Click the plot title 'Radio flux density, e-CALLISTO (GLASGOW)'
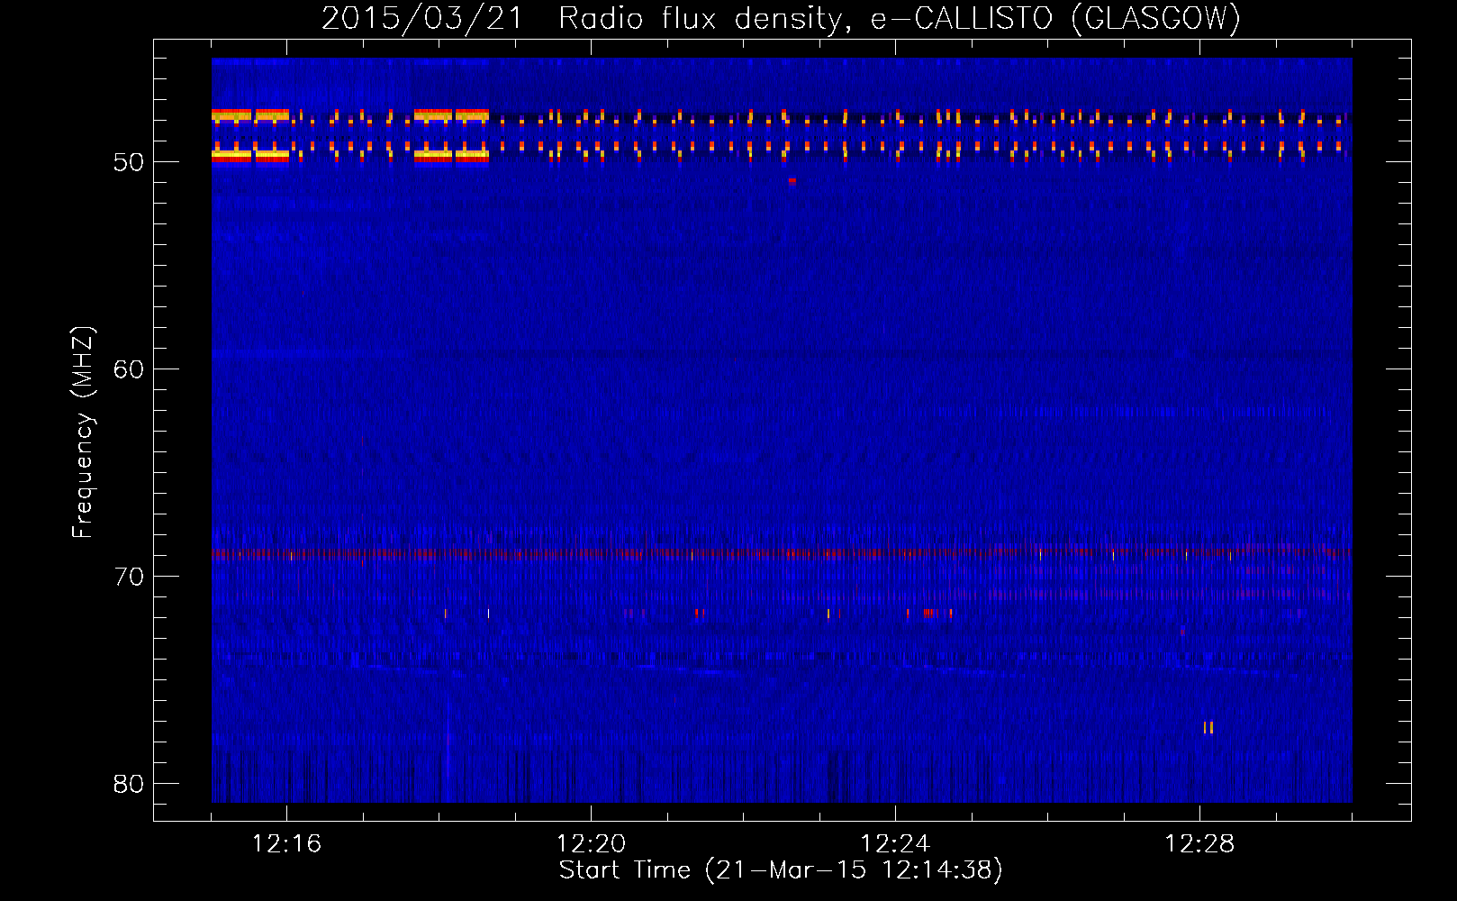1457x901 pixels. [x=899, y=18]
